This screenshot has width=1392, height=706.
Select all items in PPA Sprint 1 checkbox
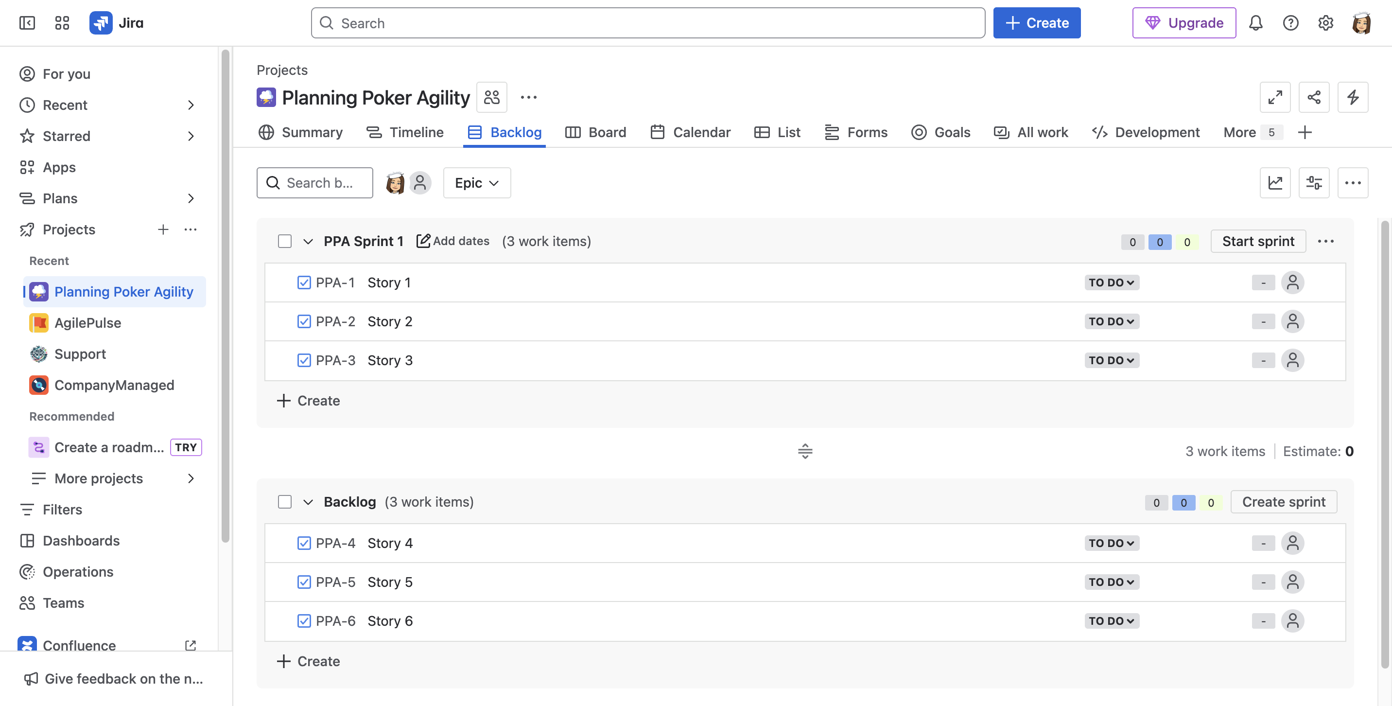285,241
